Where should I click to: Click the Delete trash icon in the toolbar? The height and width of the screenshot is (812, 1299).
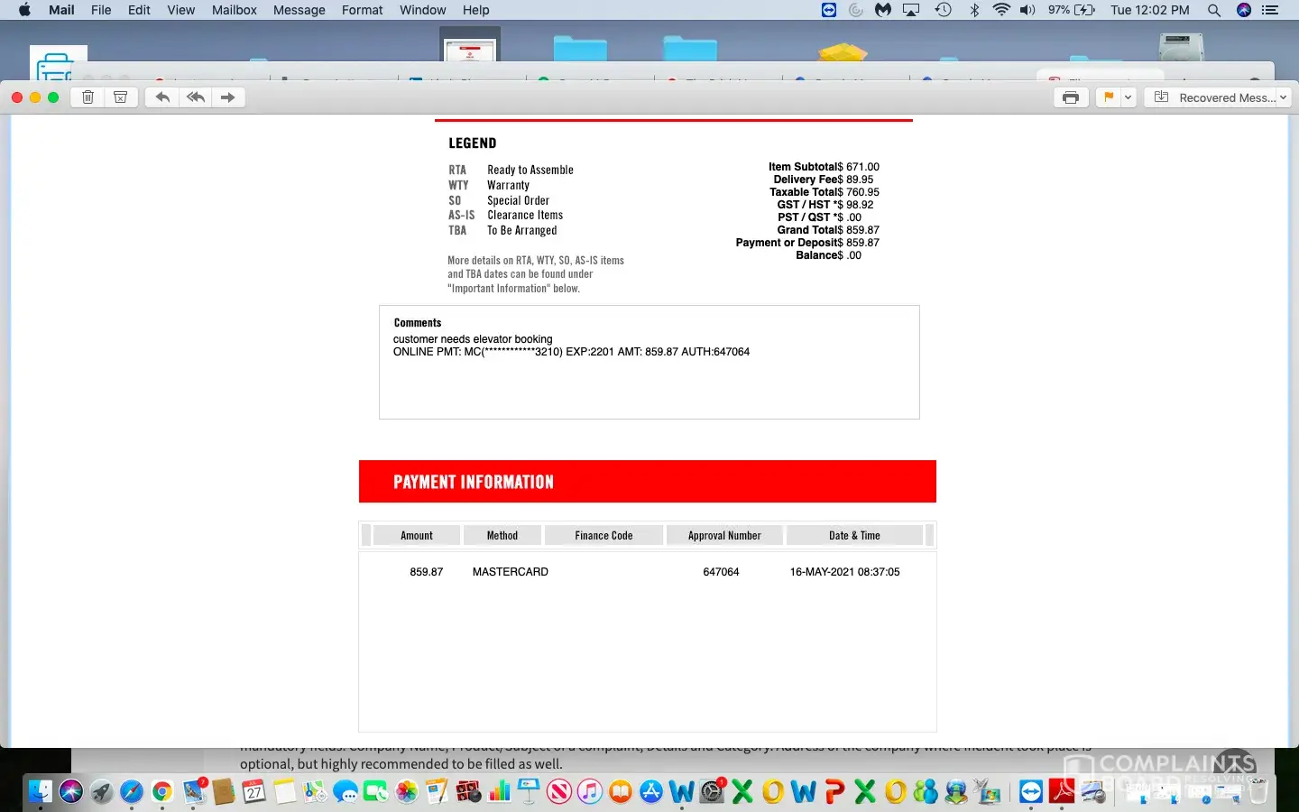click(88, 97)
